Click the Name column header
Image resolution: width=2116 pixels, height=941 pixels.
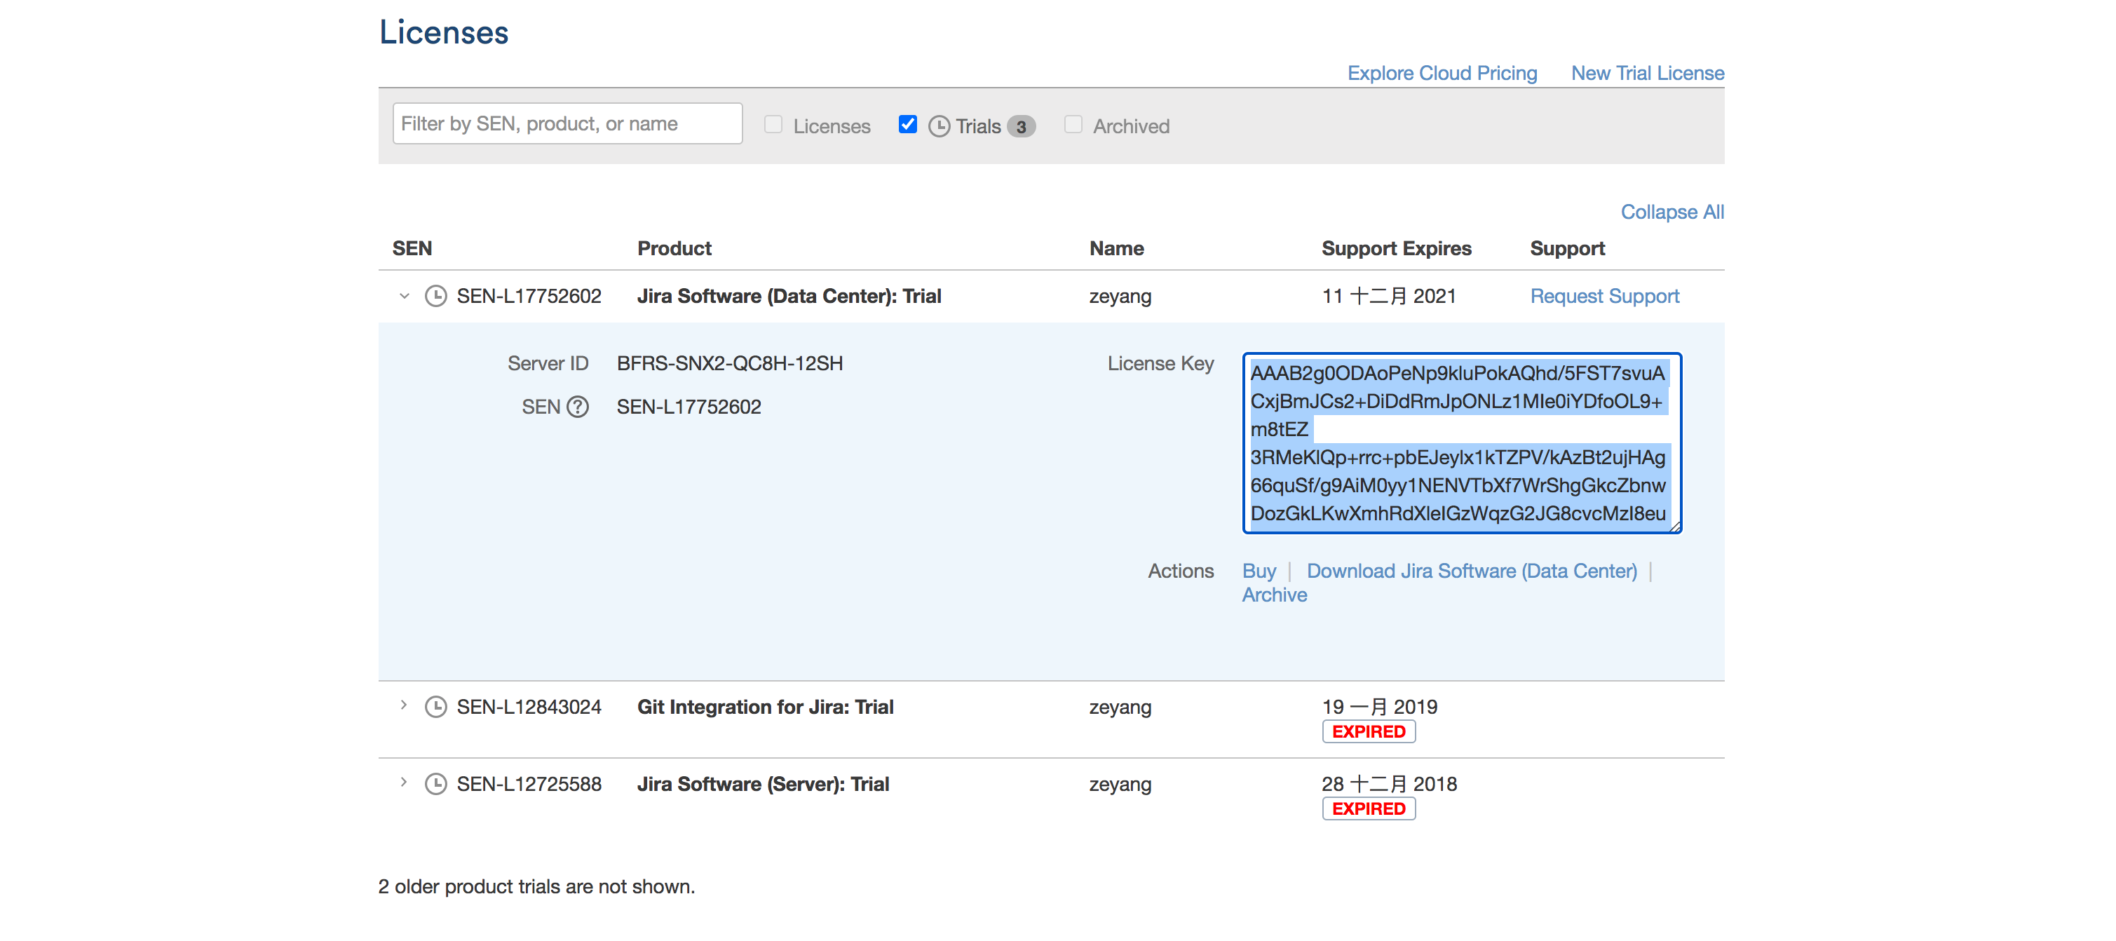[x=1116, y=248]
